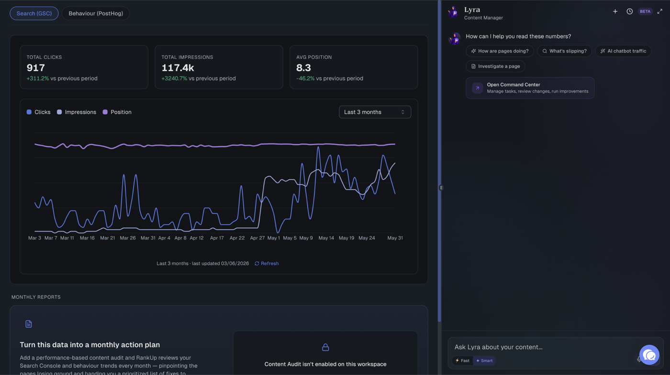
Task: Select the 'How are pages doing?' suggestion
Action: [x=500, y=51]
